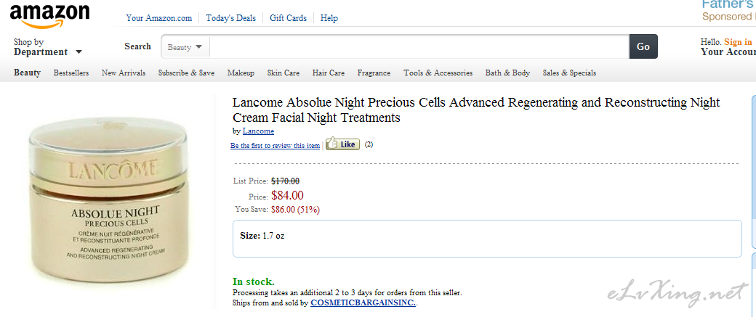Click the Sign in link

(737, 42)
